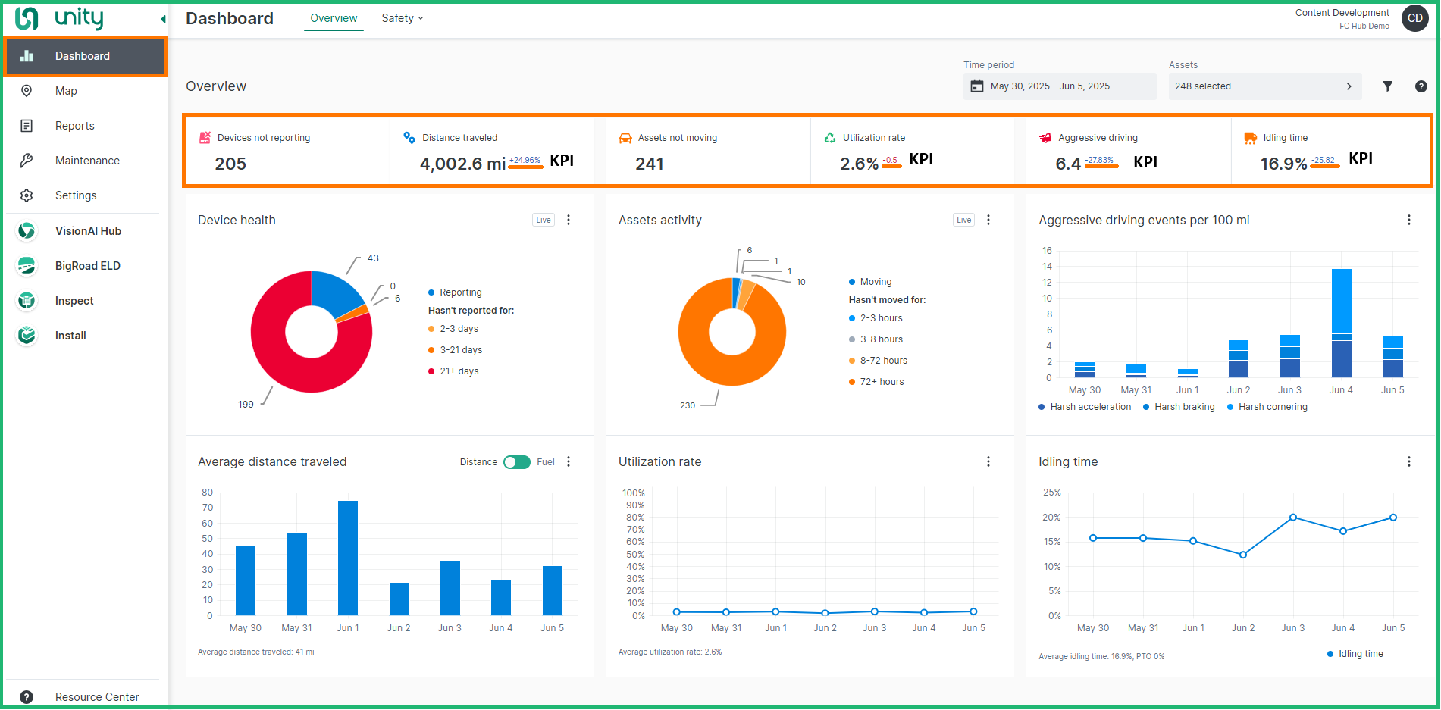Open the Map section from the sidebar

point(66,90)
